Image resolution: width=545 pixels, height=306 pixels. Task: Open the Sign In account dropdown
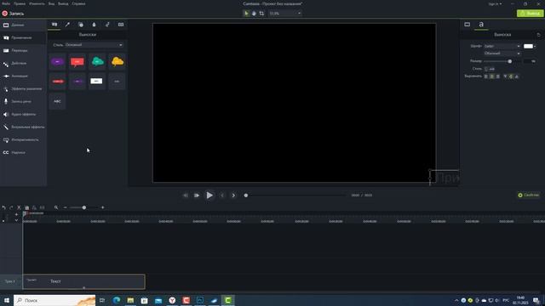(495, 3)
